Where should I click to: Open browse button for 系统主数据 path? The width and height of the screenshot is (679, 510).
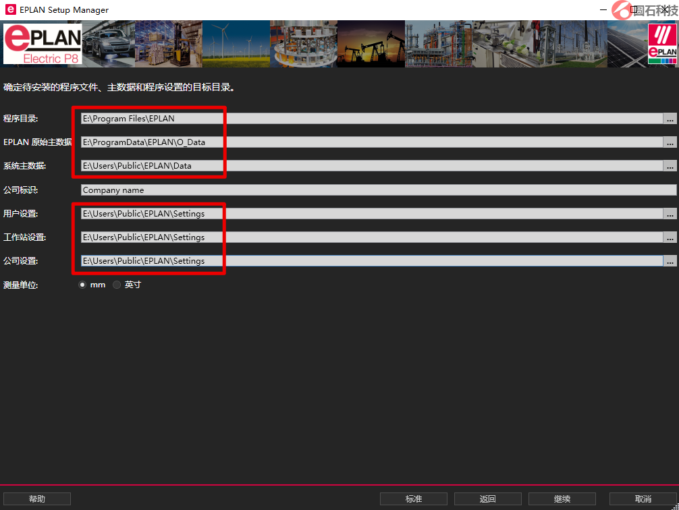pos(670,166)
